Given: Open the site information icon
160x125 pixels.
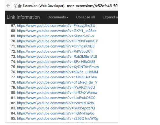Looking at the screenshot, I should [16, 6].
